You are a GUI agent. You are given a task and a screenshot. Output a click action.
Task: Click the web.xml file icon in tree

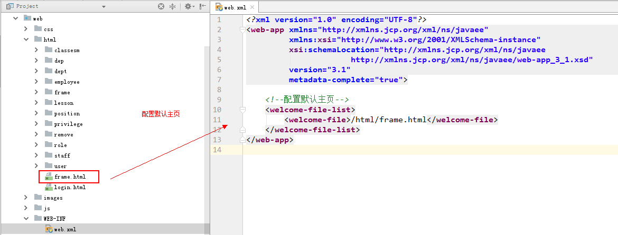[x=48, y=229]
